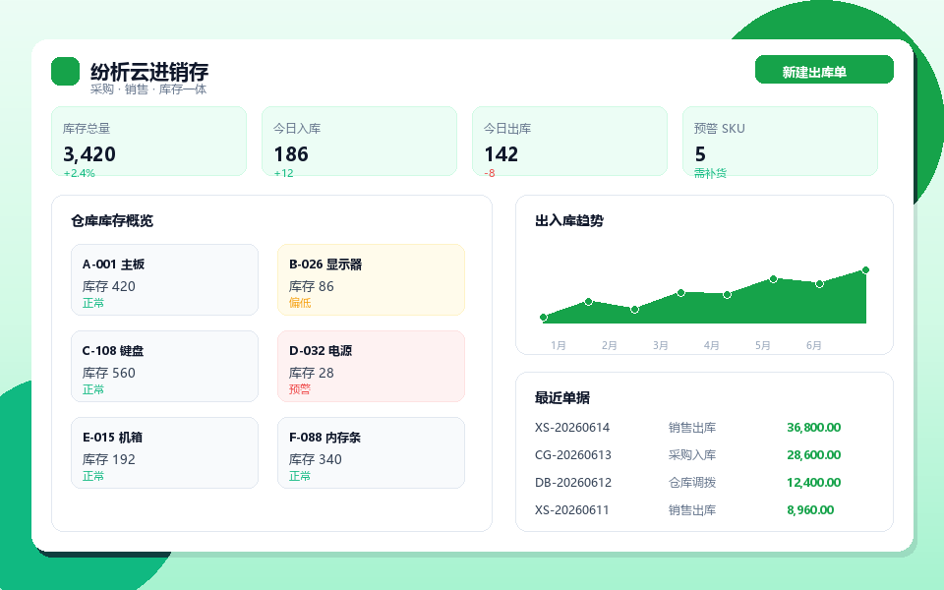The width and height of the screenshot is (944, 590).
Task: Click the -8 change under 今日出库
Action: (x=490, y=173)
